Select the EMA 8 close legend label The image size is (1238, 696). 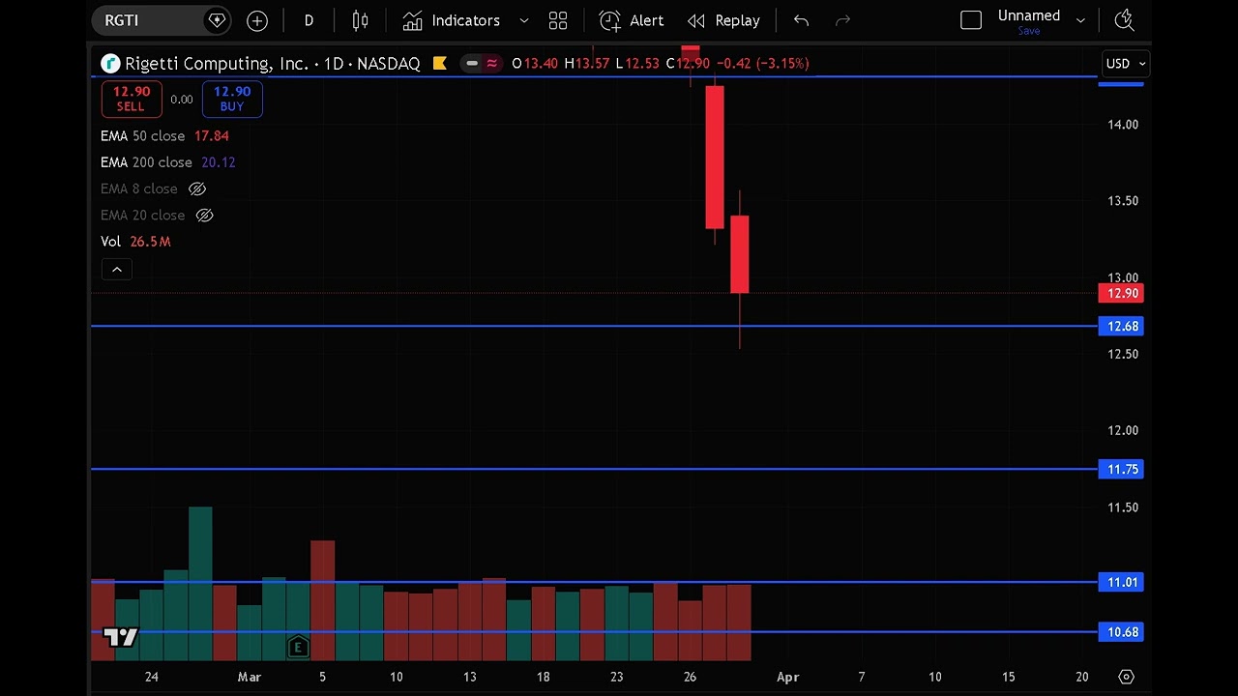tap(139, 188)
